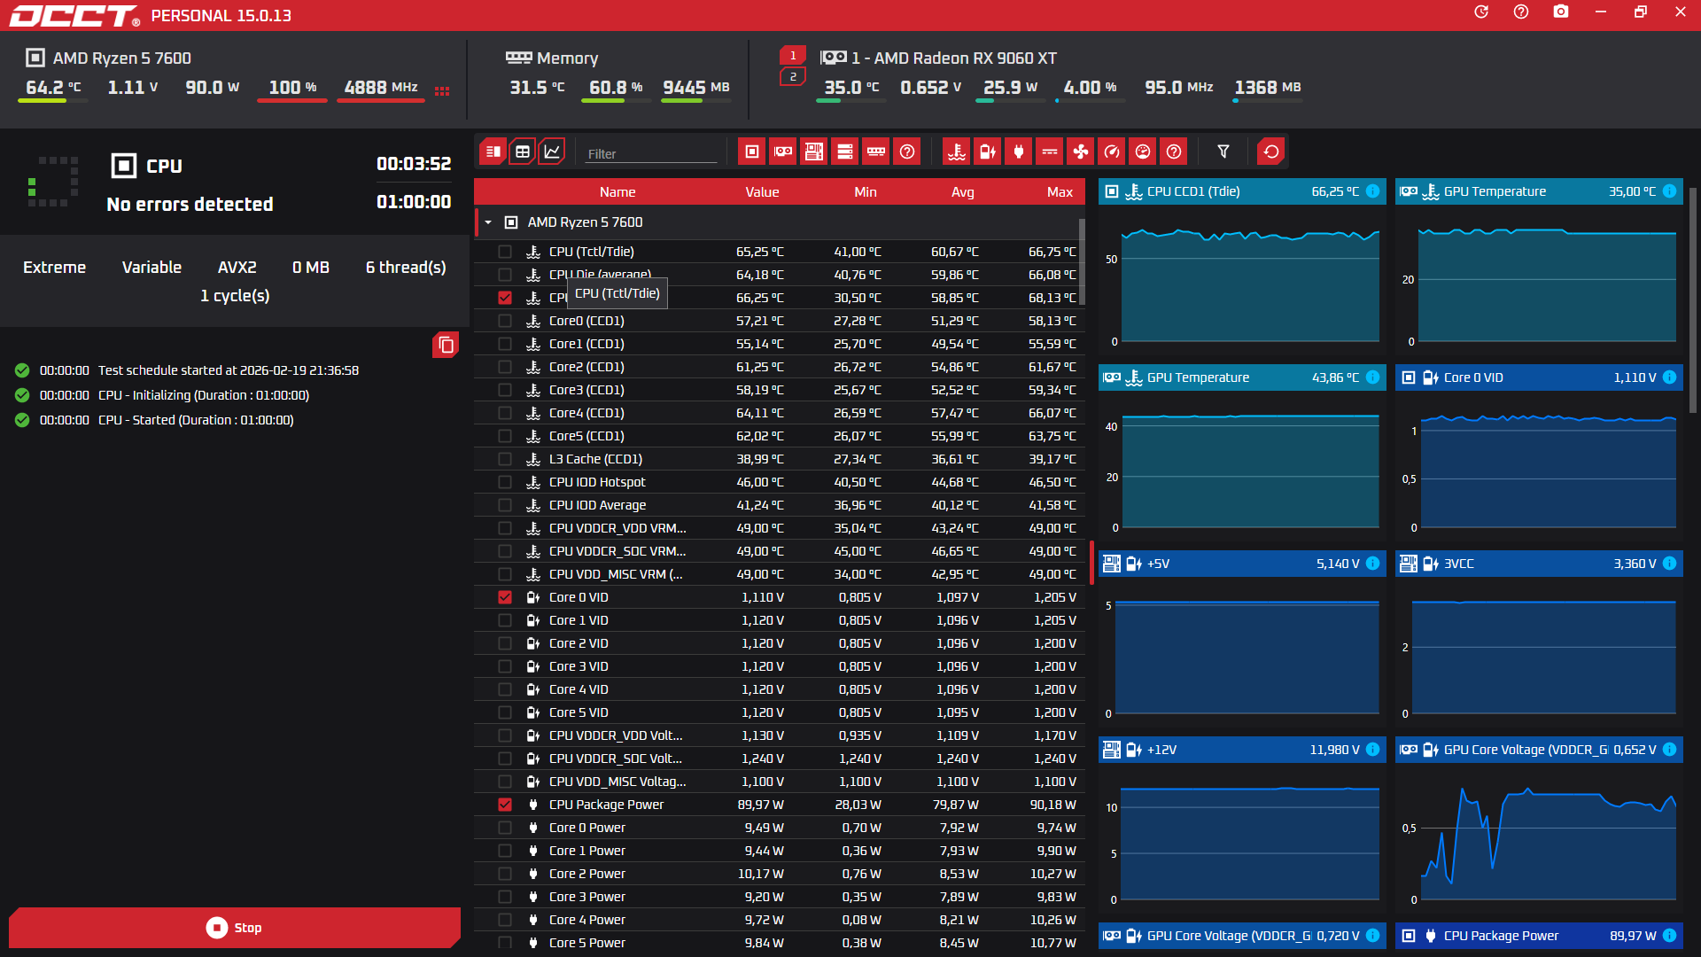Click the screenshot camera icon in title bar
1701x957 pixels.
tap(1561, 12)
